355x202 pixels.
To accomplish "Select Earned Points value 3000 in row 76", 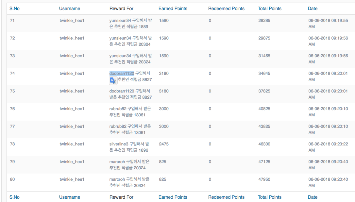I will [x=164, y=109].
